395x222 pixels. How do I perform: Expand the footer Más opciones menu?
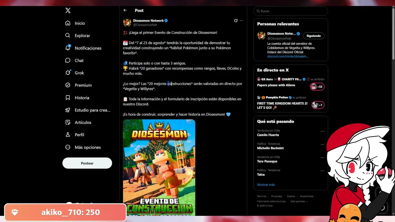299,202
